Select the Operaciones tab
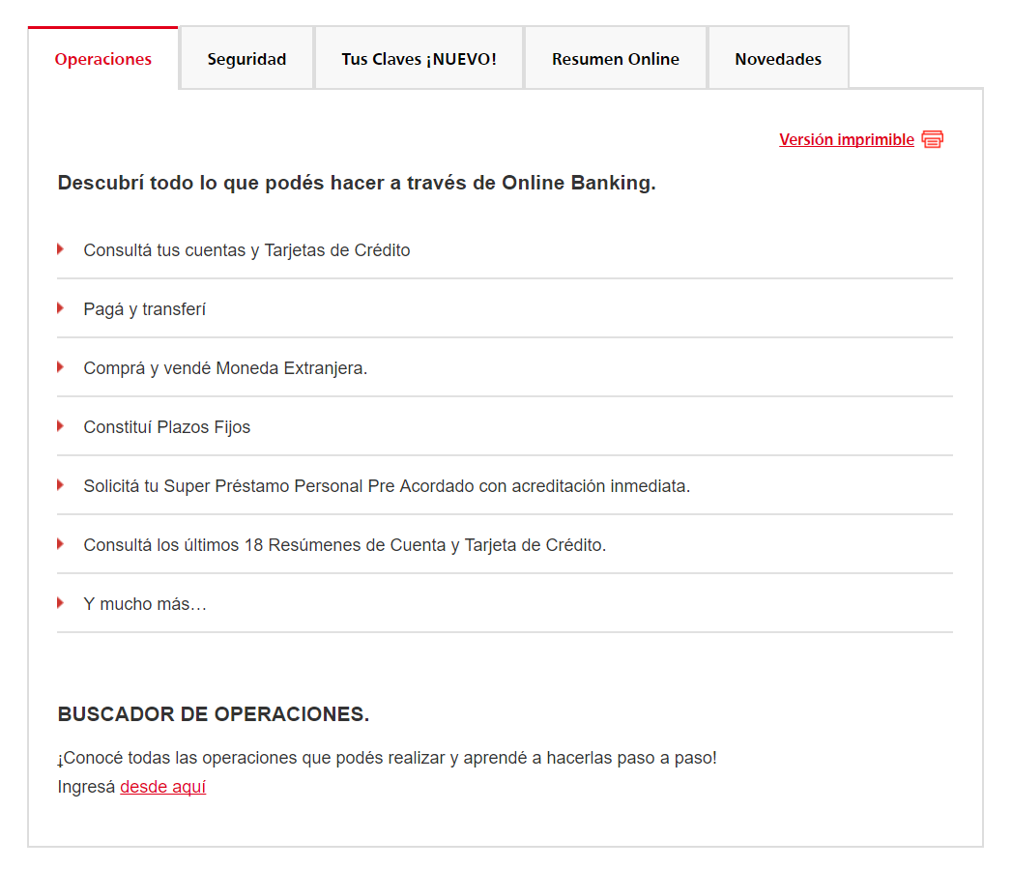Screen dimensions: 1012x869 (x=103, y=59)
